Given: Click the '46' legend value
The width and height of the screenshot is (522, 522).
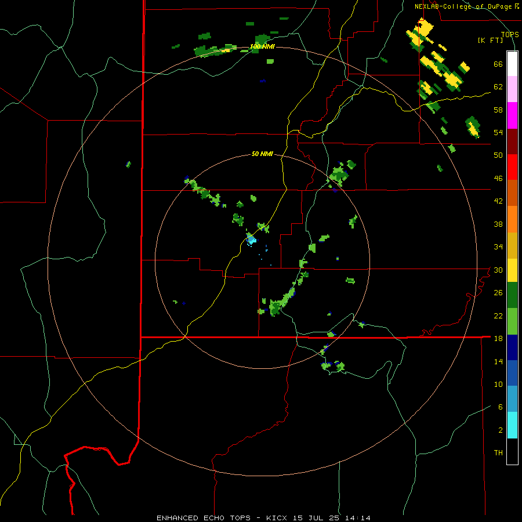Looking at the screenshot, I should tap(498, 179).
